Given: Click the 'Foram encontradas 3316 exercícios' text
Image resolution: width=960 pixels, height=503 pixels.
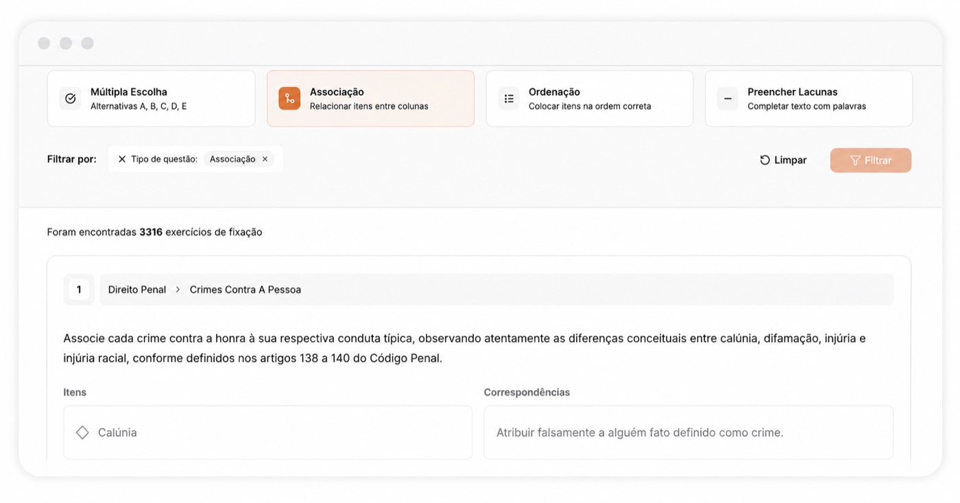Looking at the screenshot, I should tap(154, 232).
